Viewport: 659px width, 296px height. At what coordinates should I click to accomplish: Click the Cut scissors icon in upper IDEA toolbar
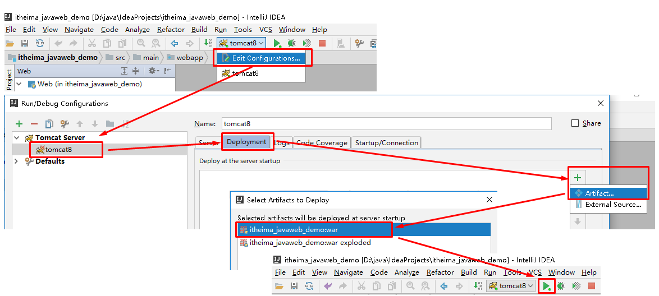point(91,43)
